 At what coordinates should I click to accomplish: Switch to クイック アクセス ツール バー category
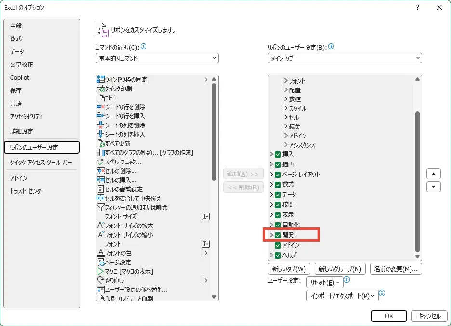pos(41,163)
